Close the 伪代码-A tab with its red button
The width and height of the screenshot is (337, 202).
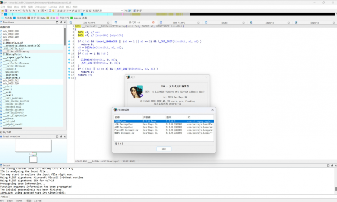[153, 22]
